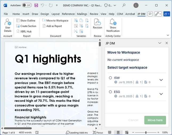Click the vertical scrollbar down arrow
The height and width of the screenshot is (135, 172).
click(100, 125)
